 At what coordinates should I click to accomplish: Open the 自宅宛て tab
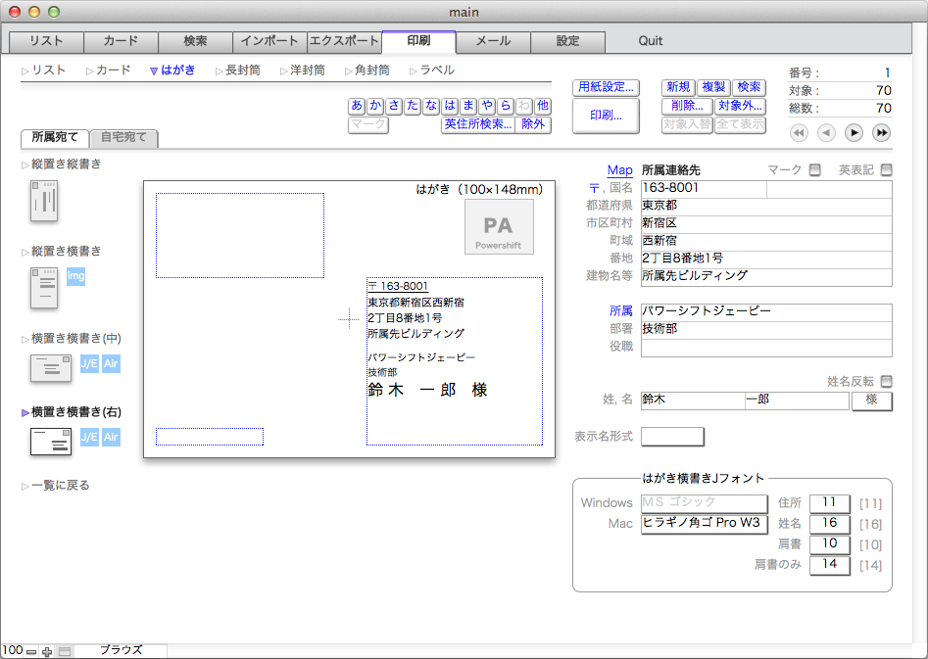(x=123, y=138)
